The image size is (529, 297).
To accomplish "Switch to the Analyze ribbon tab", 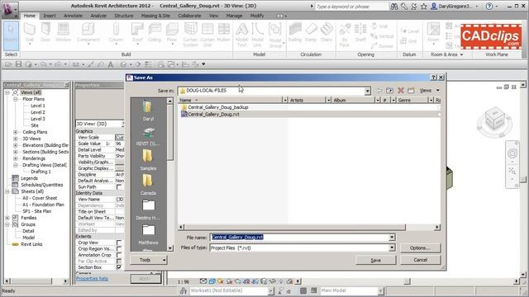I will (98, 16).
